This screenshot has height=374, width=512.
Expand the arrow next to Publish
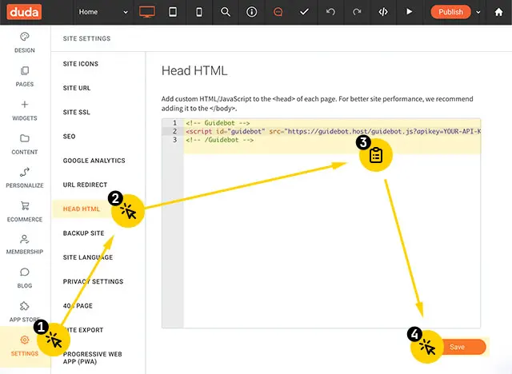pos(478,12)
